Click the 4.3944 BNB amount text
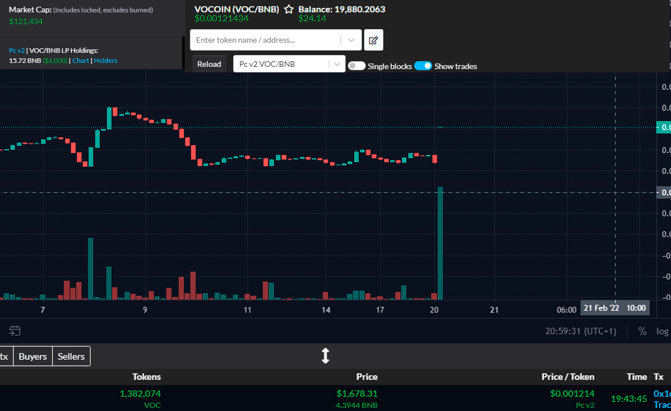This screenshot has height=411, width=671. tap(356, 405)
